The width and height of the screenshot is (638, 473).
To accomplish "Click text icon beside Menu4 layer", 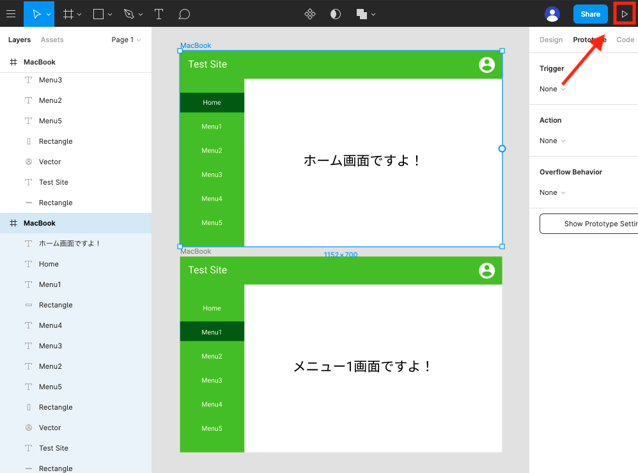I will tap(29, 325).
